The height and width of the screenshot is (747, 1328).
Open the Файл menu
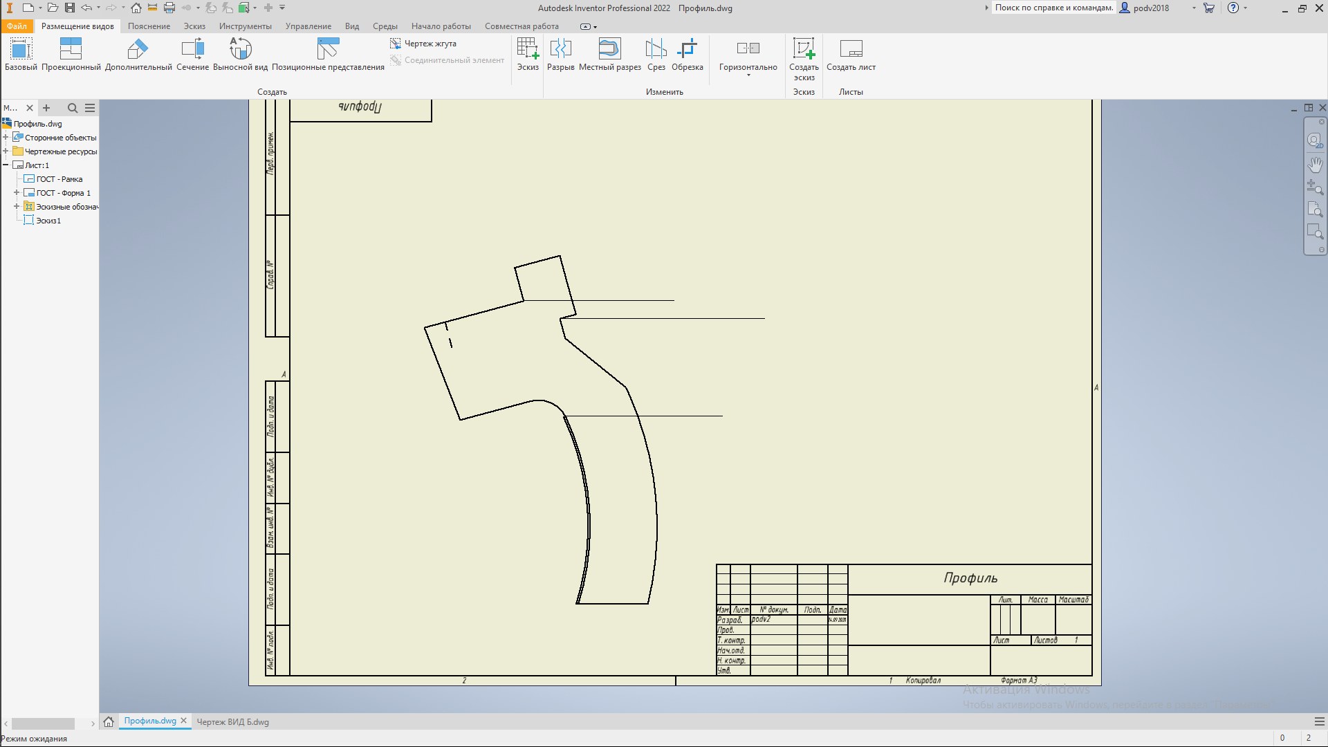(x=17, y=26)
